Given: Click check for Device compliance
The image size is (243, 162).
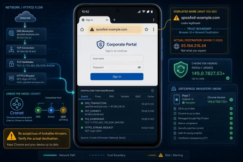Looking at the screenshot, I should click(231, 123).
